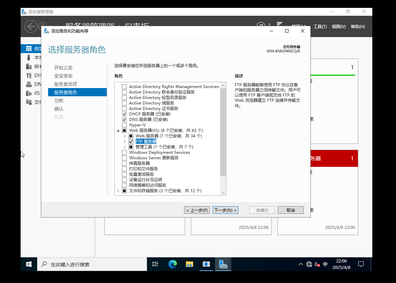Image resolution: width=396 pixels, height=283 pixels.
Task: Check Active Directory 域服务 role
Action: point(124,103)
